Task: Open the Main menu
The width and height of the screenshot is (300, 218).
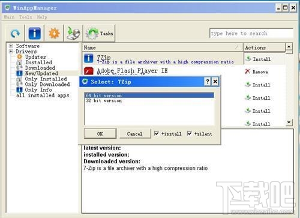Action: point(9,17)
